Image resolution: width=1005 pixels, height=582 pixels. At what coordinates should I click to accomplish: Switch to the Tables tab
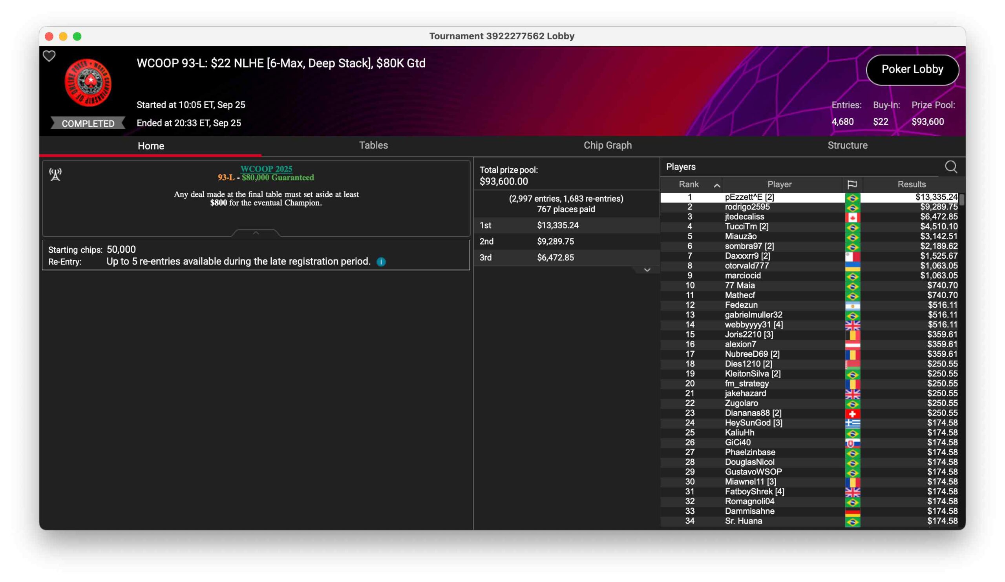coord(373,146)
